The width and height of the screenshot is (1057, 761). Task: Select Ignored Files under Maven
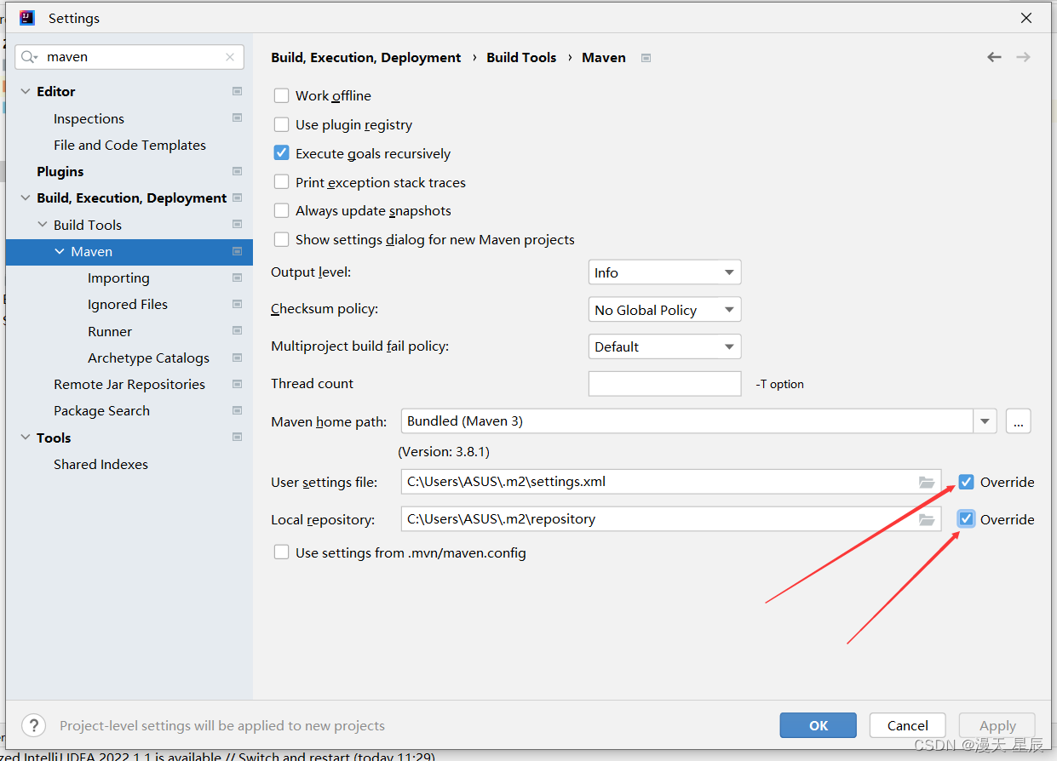(x=128, y=304)
